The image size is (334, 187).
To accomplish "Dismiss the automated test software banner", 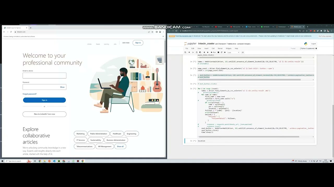I will [163, 36].
